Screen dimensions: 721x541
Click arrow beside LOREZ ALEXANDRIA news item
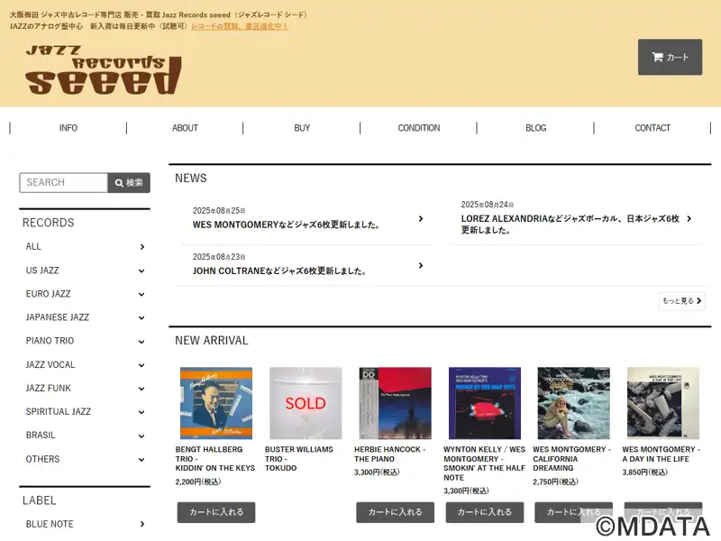(689, 218)
